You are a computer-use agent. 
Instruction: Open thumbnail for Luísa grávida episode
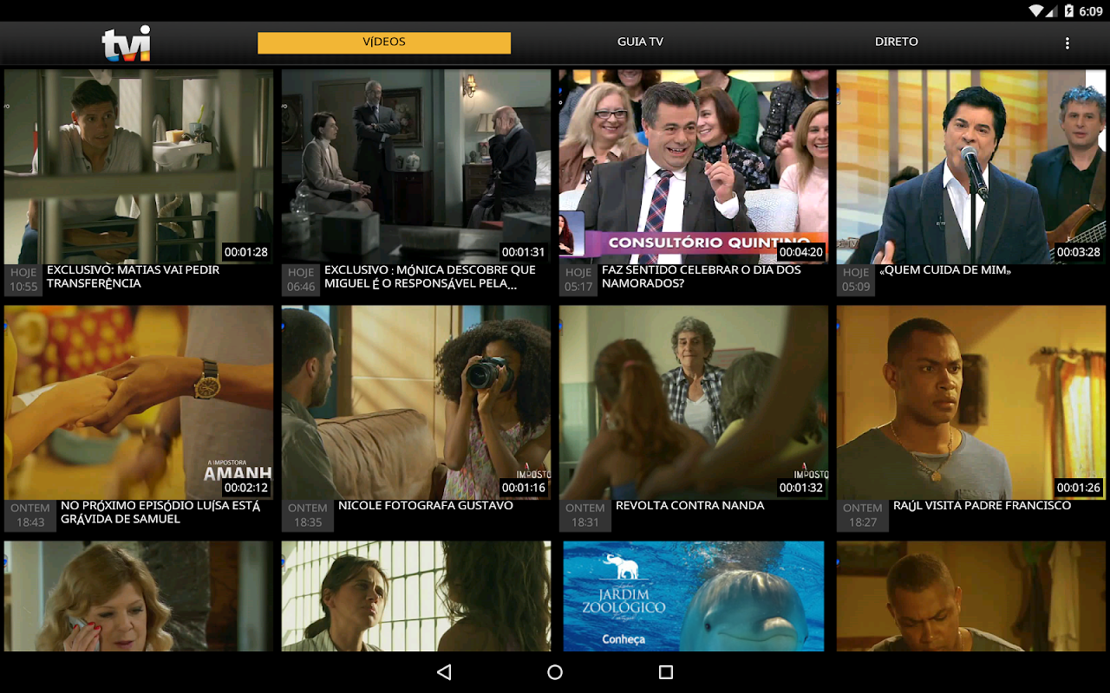139,402
